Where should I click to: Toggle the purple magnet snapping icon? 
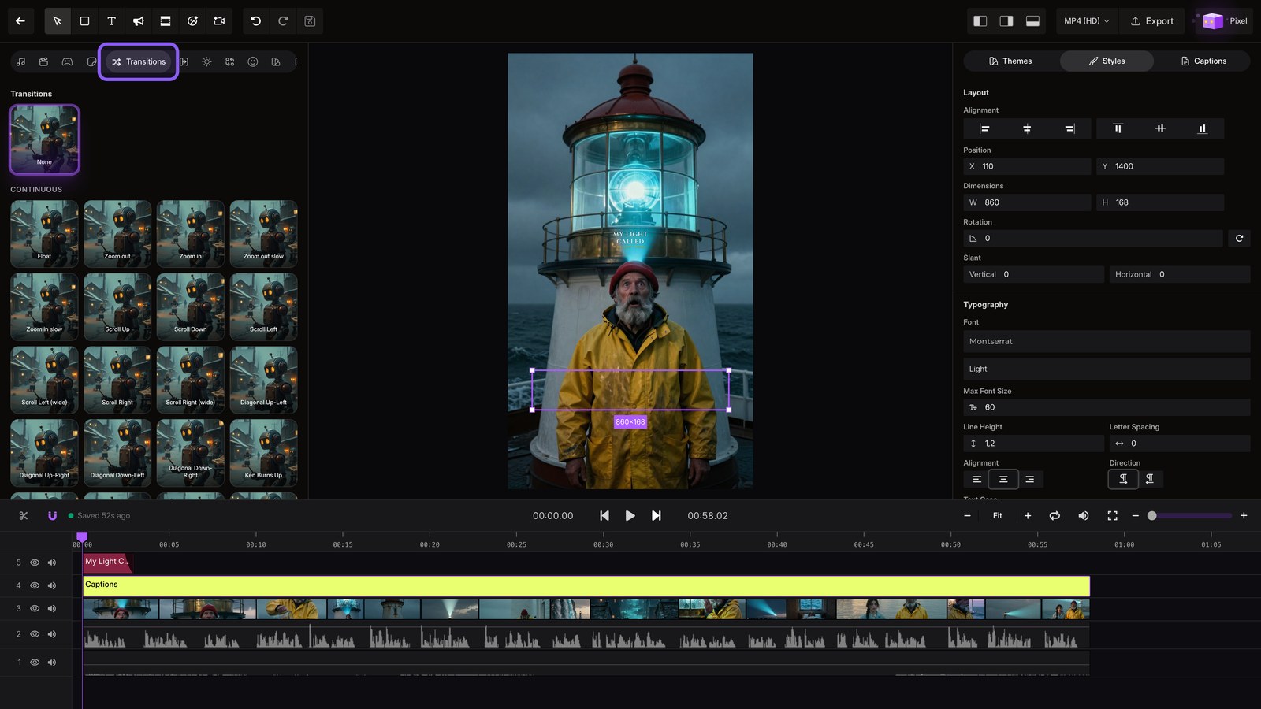pyautogui.click(x=52, y=516)
